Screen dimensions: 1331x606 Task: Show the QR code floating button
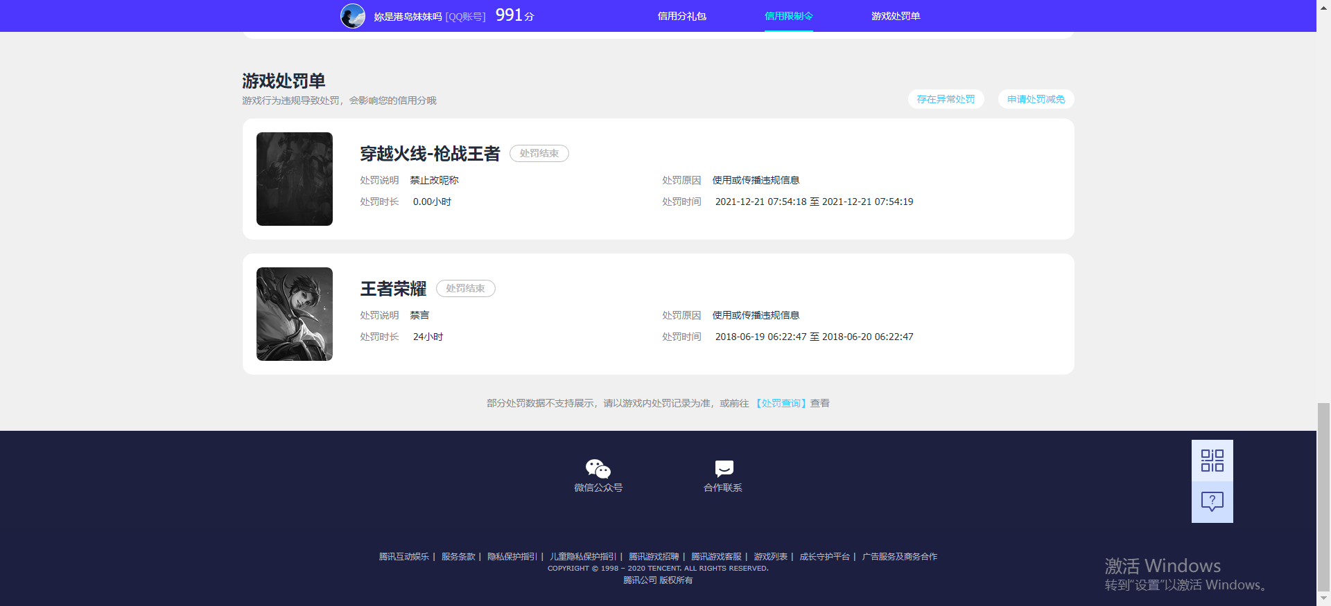point(1212,461)
